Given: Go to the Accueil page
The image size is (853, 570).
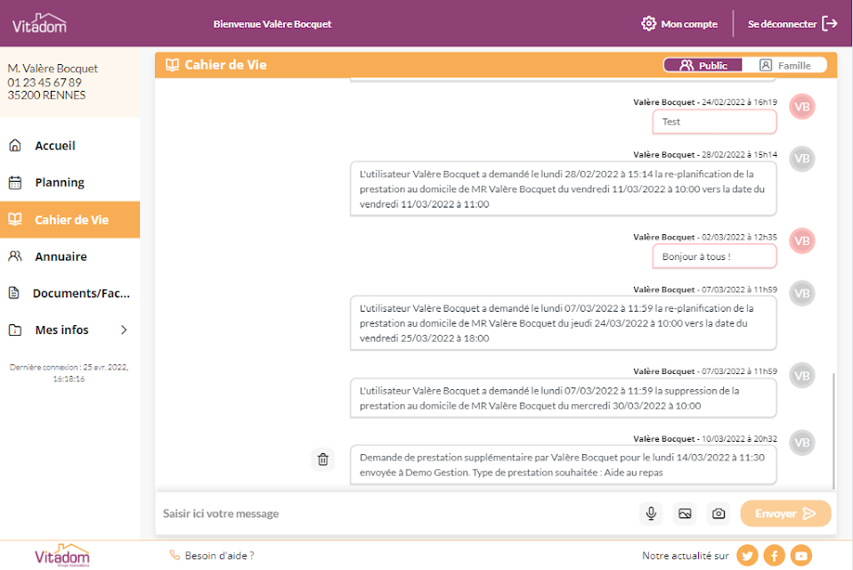Looking at the screenshot, I should pyautogui.click(x=69, y=146).
